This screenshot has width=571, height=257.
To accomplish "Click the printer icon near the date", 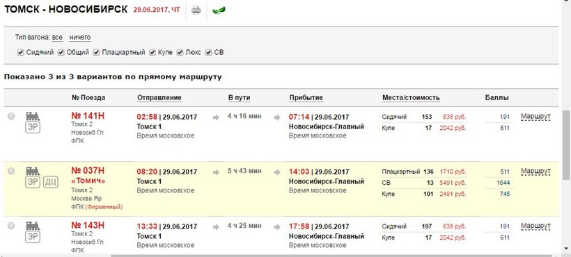I will click(x=196, y=10).
